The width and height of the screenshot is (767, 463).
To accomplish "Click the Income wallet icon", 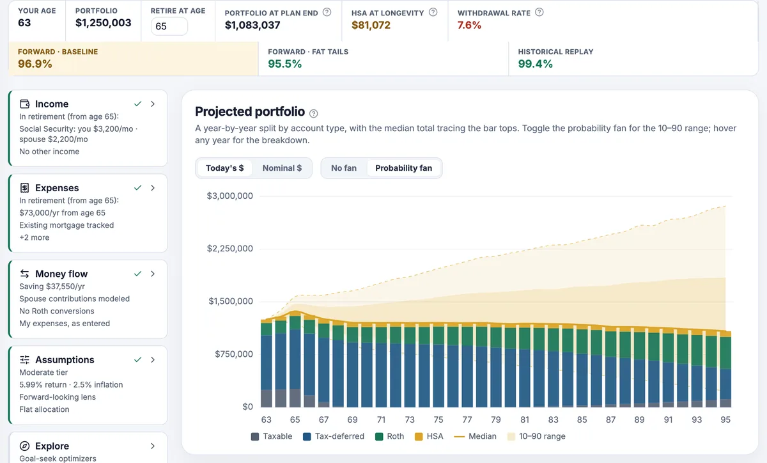I will click(25, 104).
